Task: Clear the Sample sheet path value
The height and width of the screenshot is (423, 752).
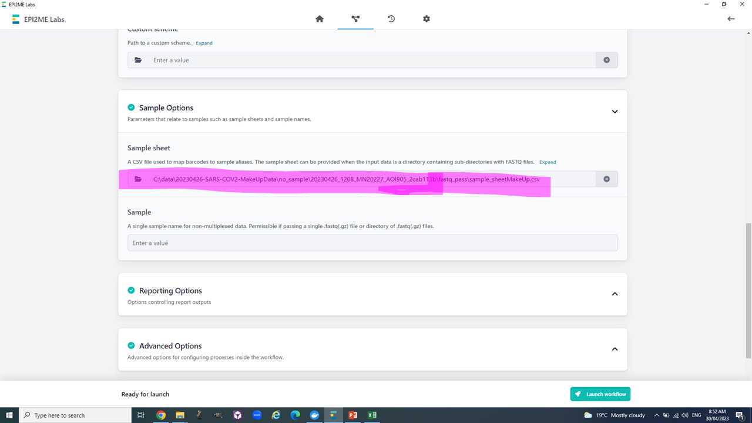Action: coord(606,179)
